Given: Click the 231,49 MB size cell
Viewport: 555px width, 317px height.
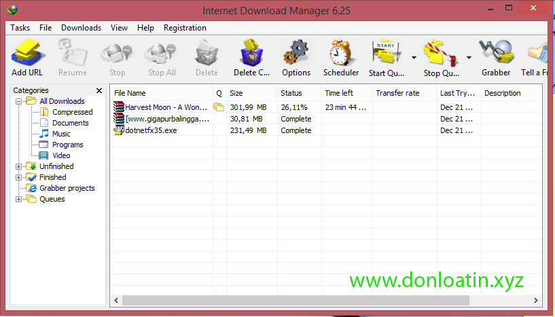Looking at the screenshot, I should pyautogui.click(x=248, y=130).
